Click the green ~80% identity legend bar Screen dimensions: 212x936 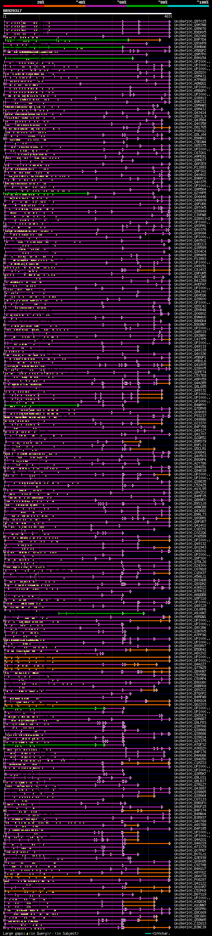pos(147,6)
